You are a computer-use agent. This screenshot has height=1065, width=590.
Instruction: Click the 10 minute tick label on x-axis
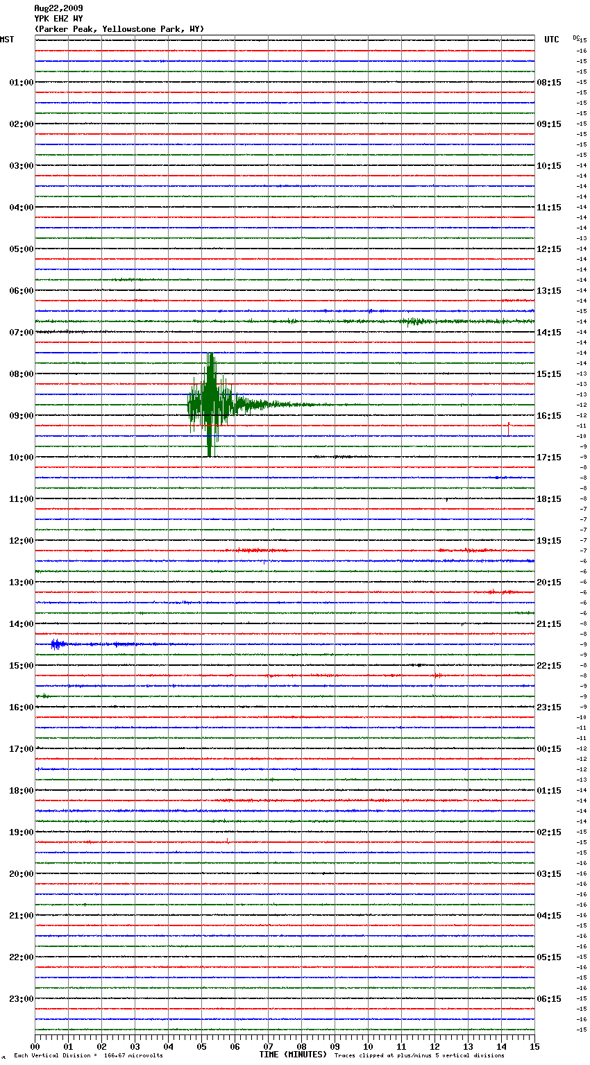pos(368,1046)
